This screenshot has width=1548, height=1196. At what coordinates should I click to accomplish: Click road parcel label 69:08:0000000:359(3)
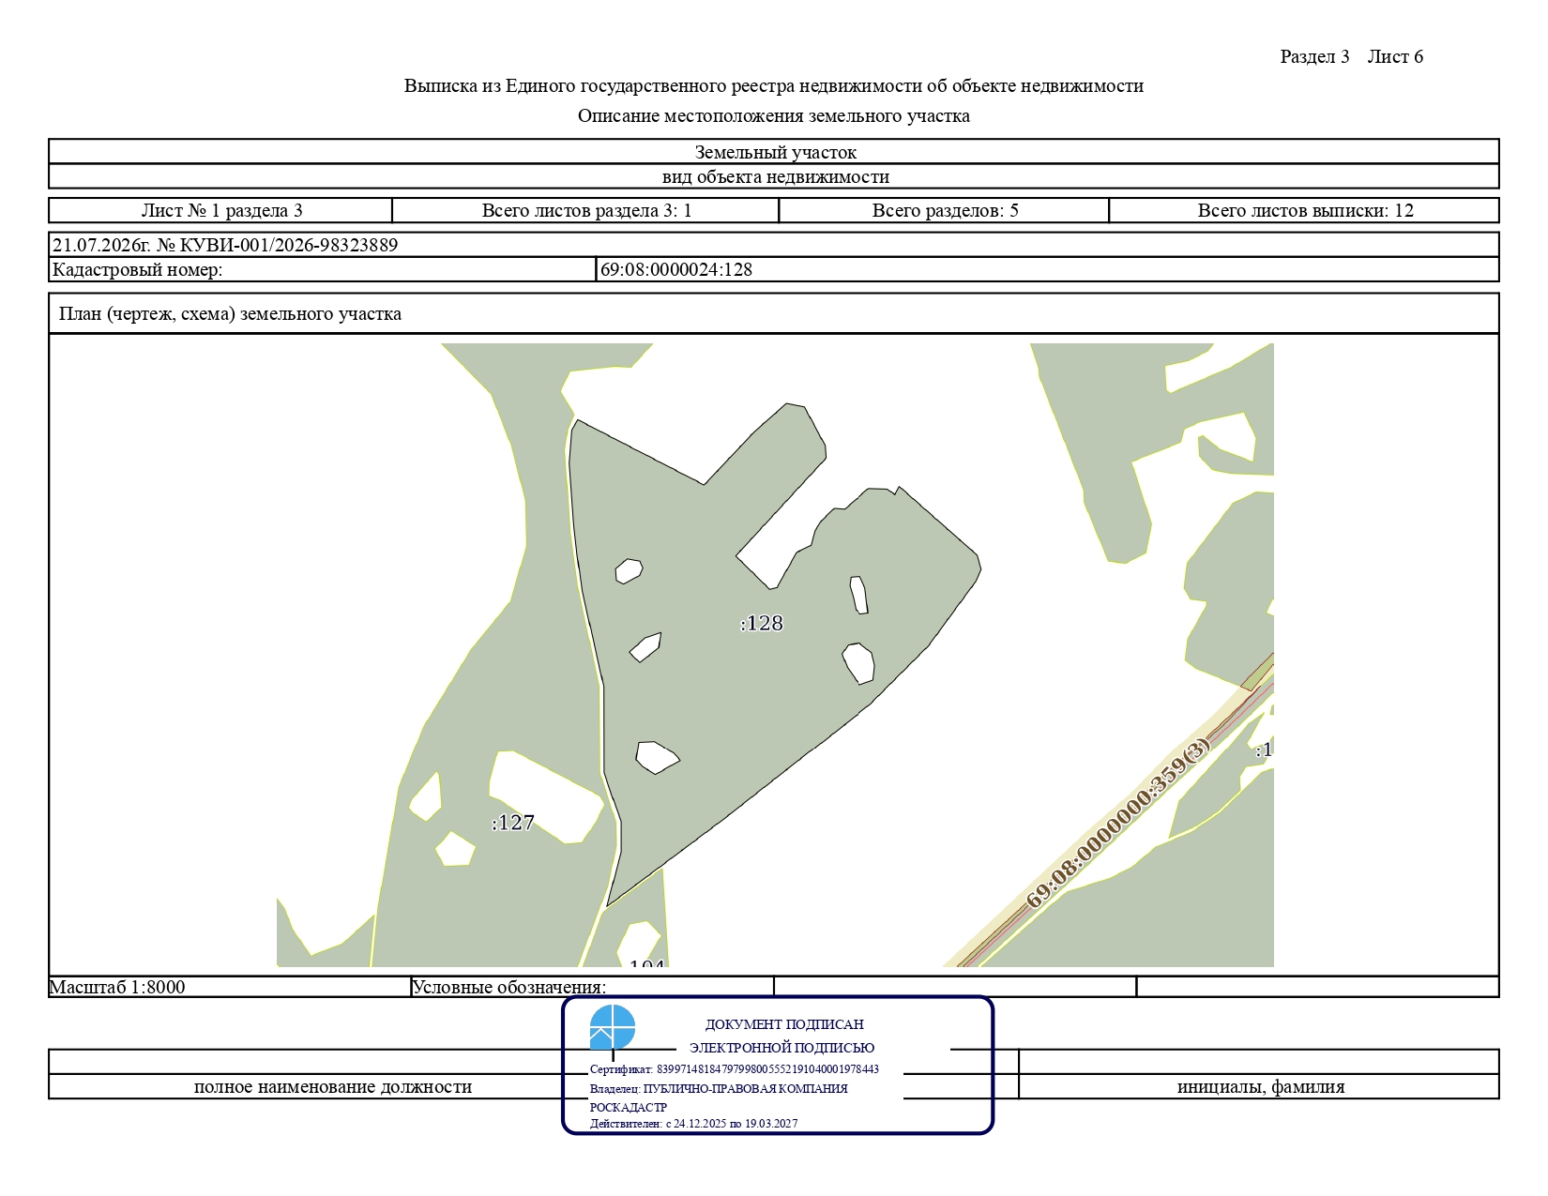point(1117,824)
